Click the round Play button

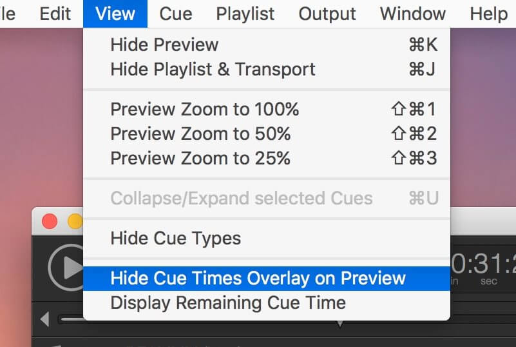66,267
